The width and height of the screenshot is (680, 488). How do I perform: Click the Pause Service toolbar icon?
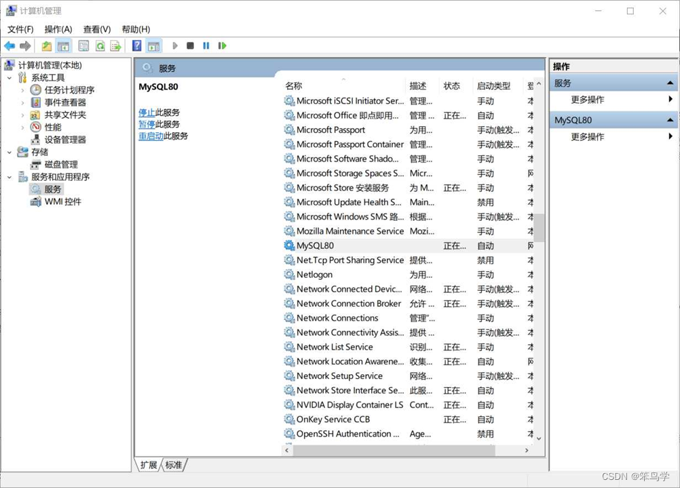pyautogui.click(x=206, y=46)
